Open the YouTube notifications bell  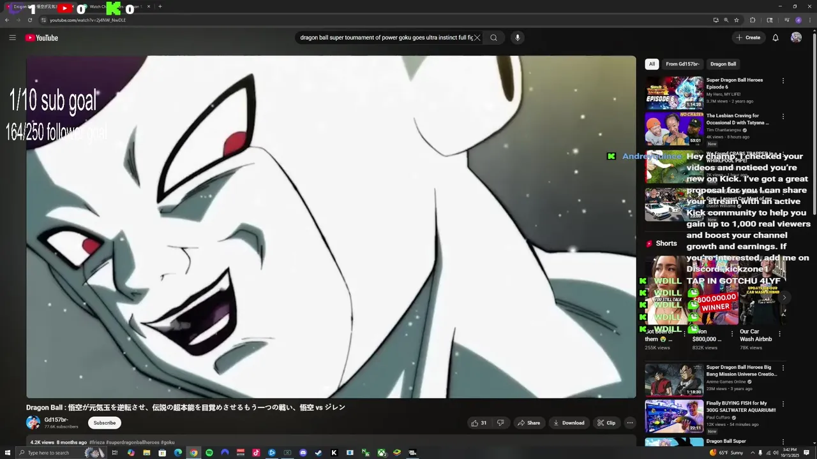coord(776,38)
